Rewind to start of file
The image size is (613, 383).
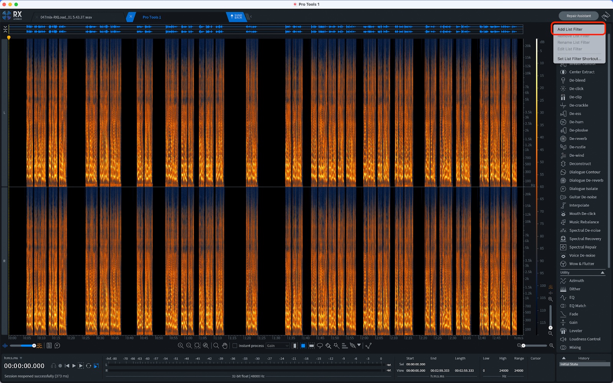click(x=67, y=366)
